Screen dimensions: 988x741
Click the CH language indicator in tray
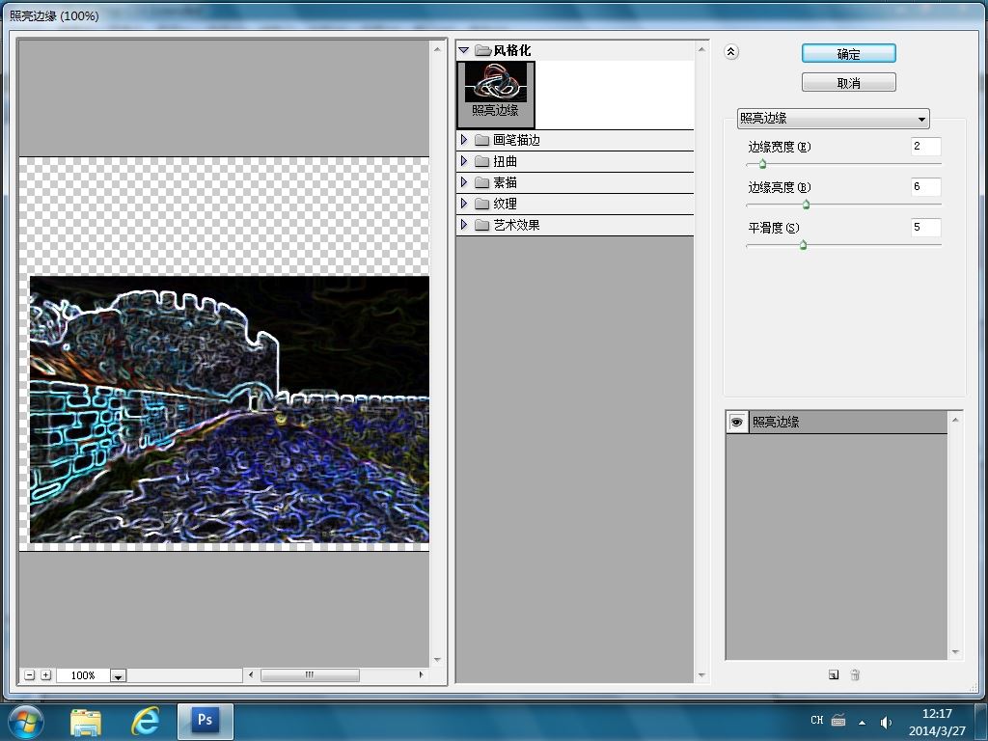point(816,720)
